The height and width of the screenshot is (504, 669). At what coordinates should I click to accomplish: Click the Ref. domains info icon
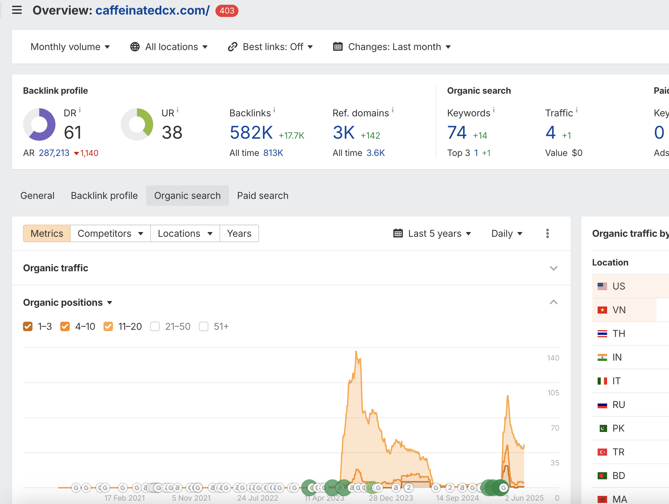[393, 110]
